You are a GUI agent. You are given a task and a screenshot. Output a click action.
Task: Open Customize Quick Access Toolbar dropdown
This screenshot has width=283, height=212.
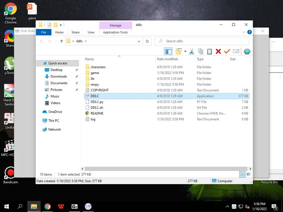click(x=61, y=25)
